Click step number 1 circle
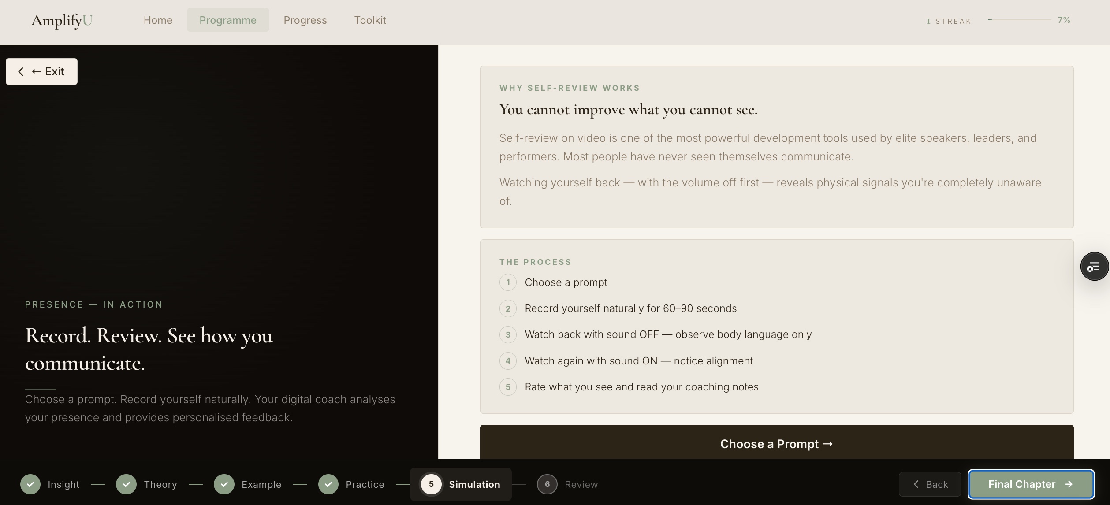 click(508, 282)
